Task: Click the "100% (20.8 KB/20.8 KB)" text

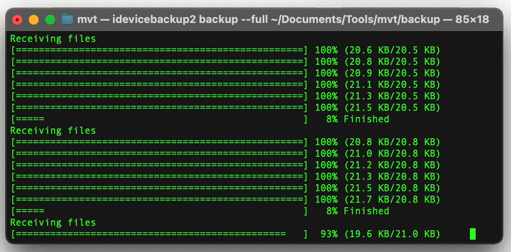Action: 377,142
